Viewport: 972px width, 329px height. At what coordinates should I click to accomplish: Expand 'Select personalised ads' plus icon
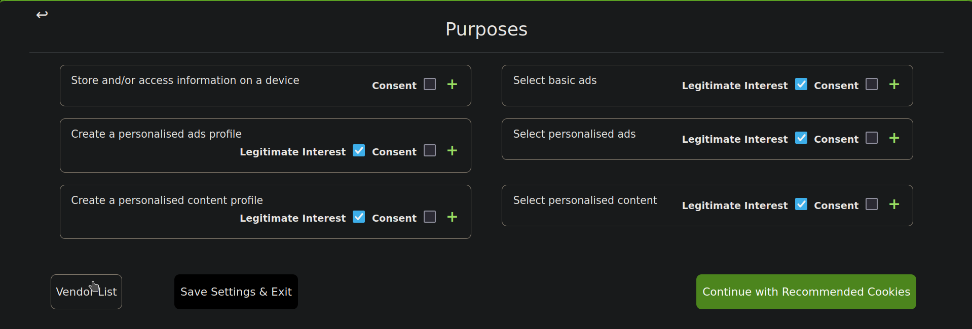click(x=894, y=138)
